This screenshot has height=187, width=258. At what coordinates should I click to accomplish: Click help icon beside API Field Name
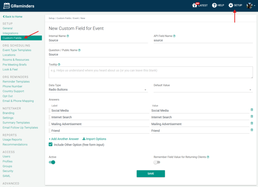tap(174, 36)
